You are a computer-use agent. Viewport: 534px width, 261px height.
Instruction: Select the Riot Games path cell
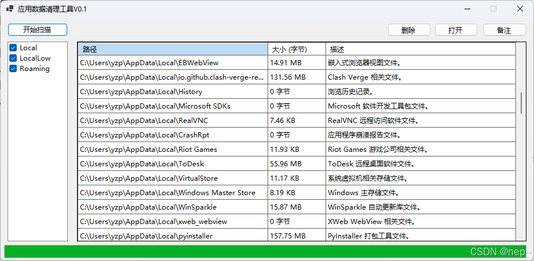point(173,150)
